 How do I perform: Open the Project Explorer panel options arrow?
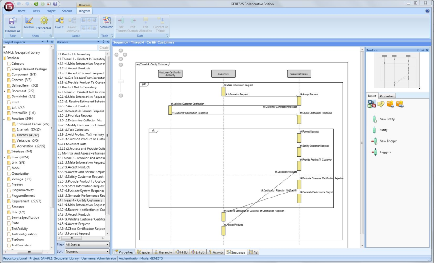click(42, 42)
